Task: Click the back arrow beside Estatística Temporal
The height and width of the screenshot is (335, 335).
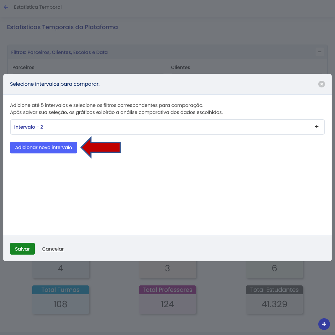Action: [6, 7]
